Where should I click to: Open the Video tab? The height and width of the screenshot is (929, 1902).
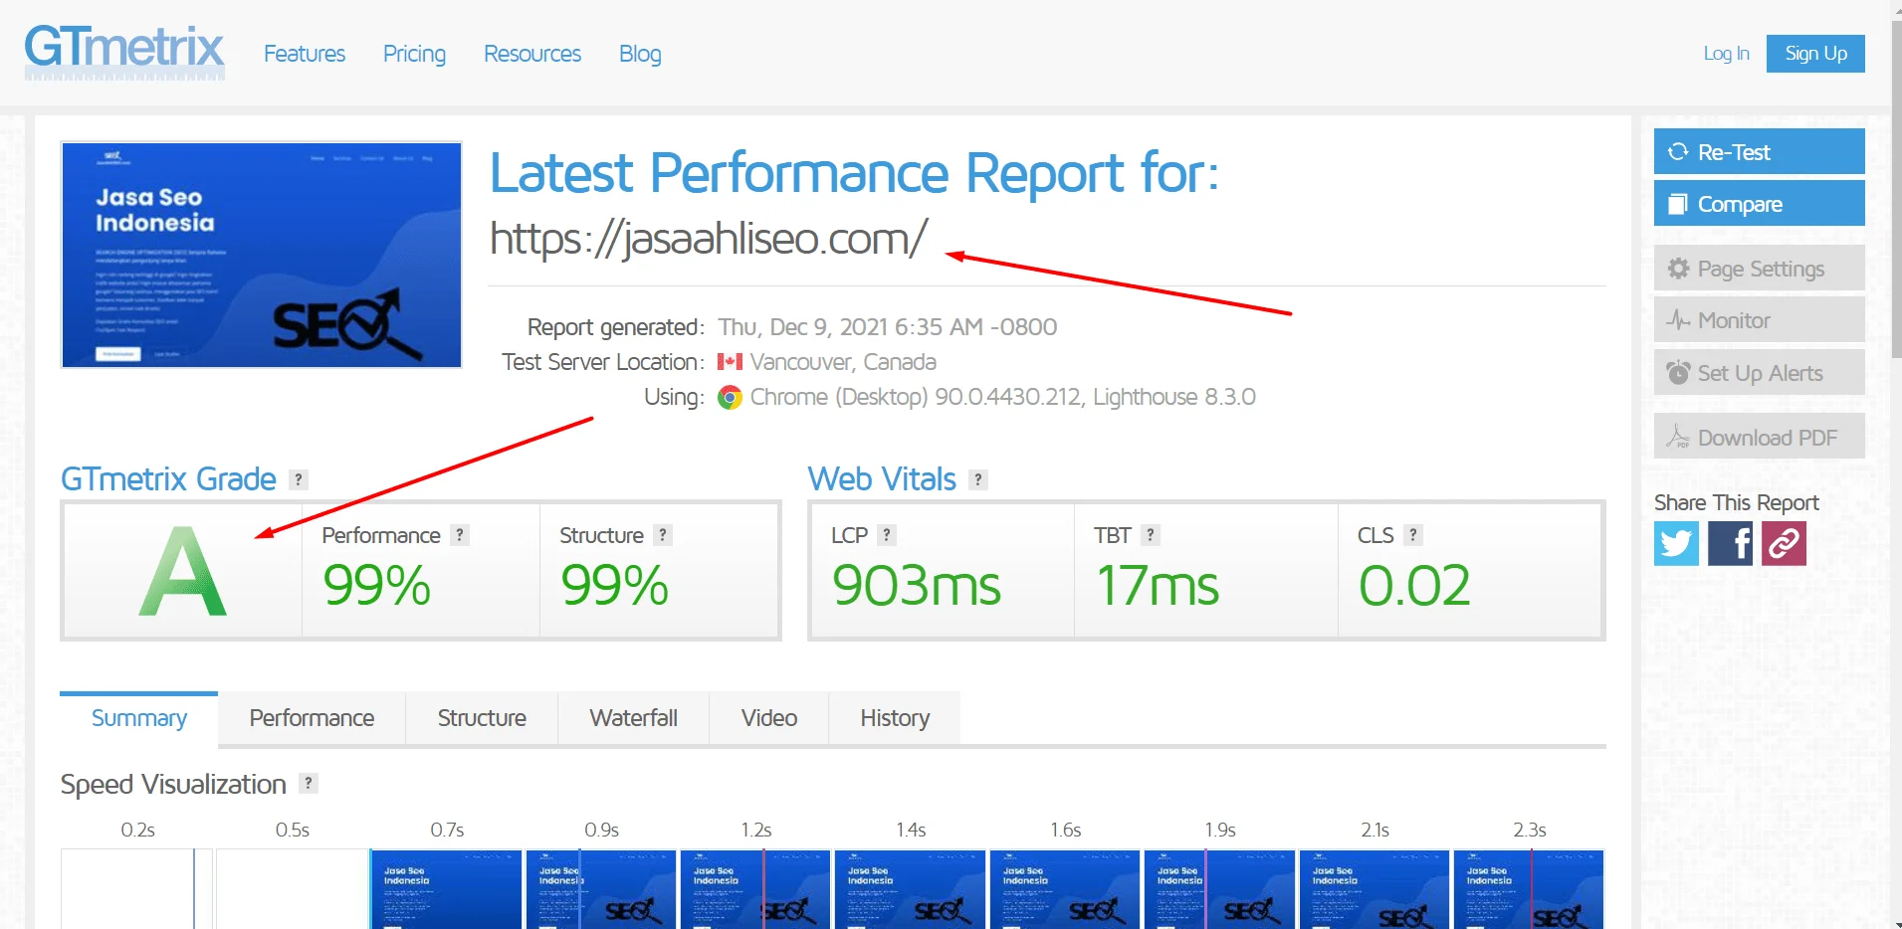pos(768,718)
